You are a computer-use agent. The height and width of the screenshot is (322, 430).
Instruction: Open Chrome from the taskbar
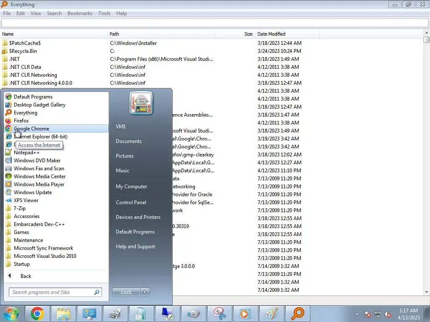pos(37,314)
